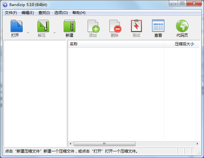This screenshot has width=204, height=158.
Task: Click the 添加 (Add files) icon
Action: click(x=93, y=26)
